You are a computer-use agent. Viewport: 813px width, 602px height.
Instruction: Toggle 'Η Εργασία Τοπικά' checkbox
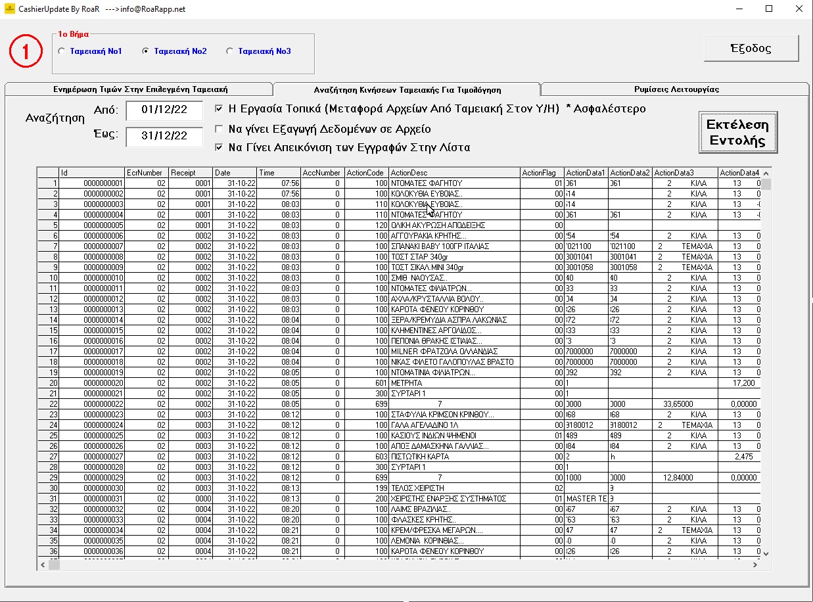pyautogui.click(x=220, y=109)
